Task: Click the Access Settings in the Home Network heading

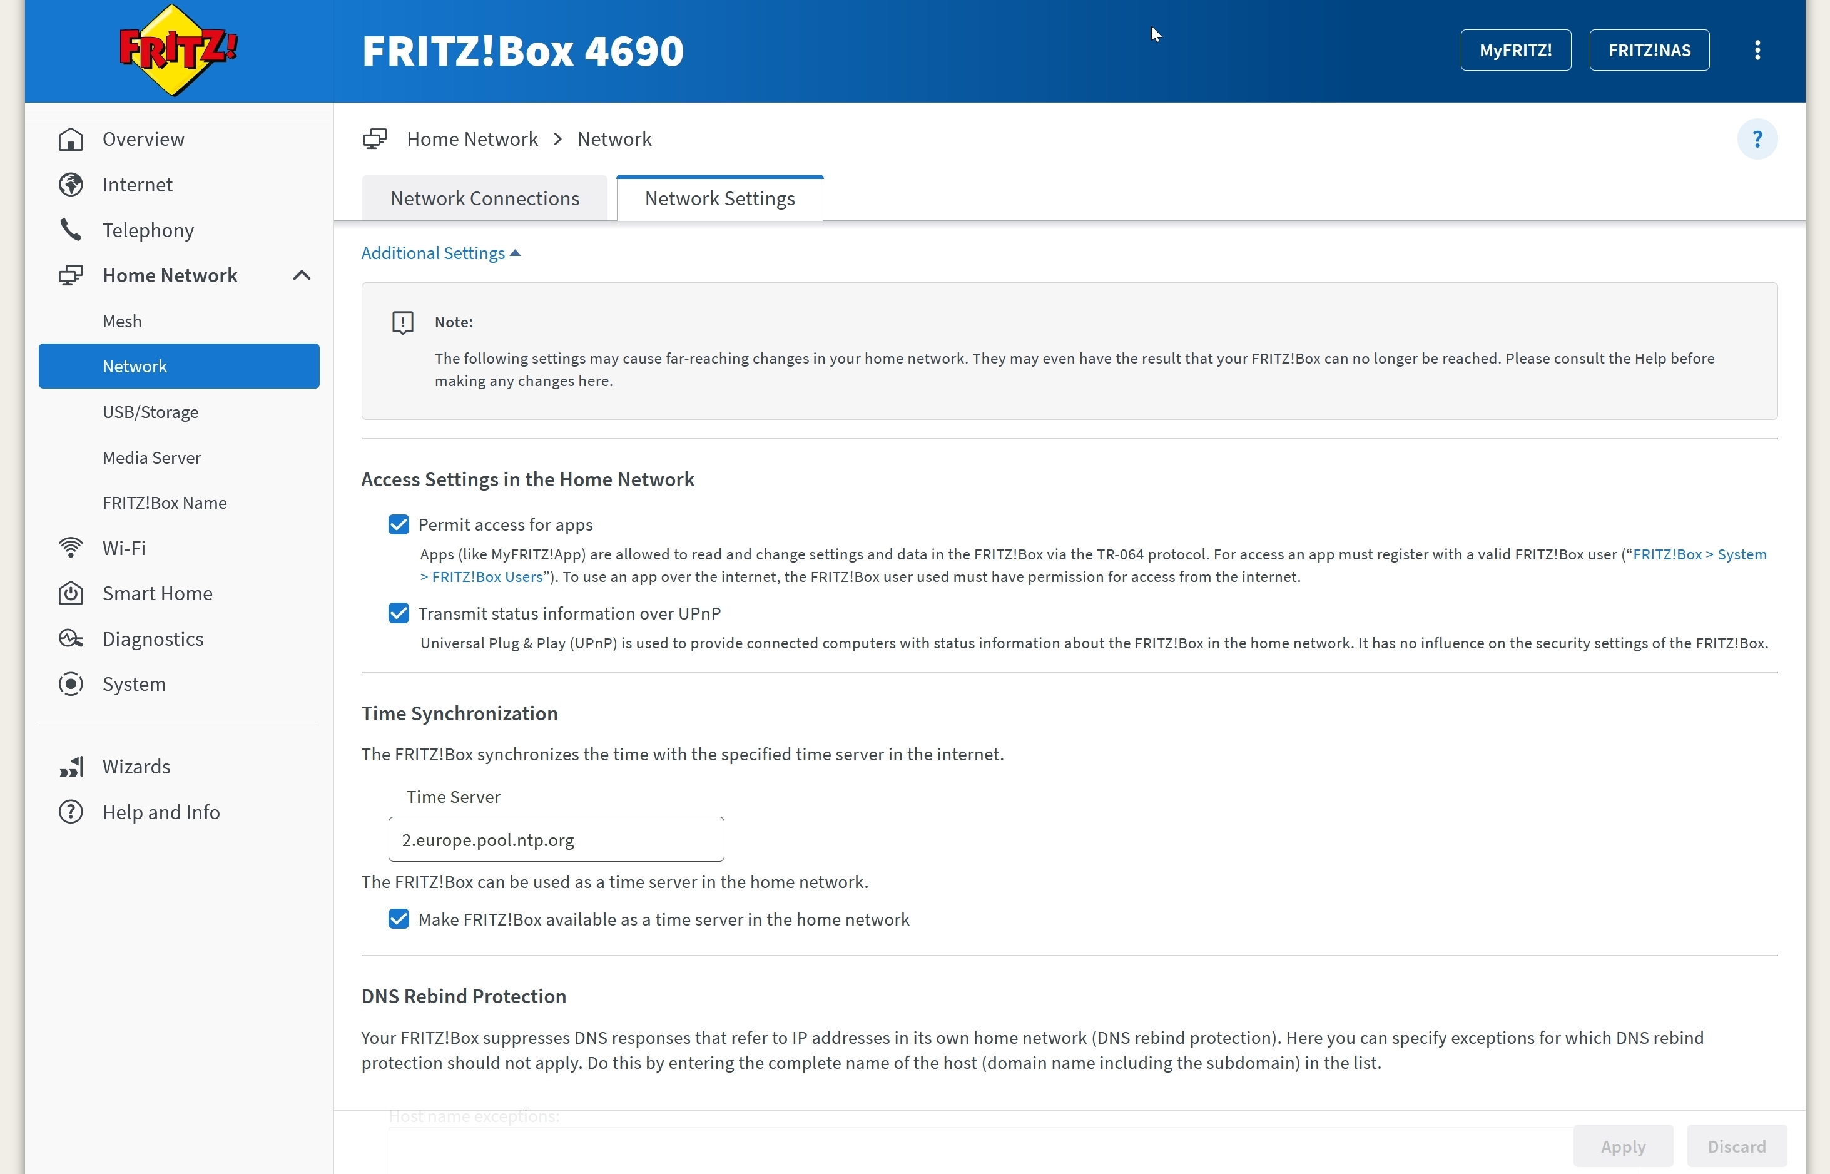Action: tap(527, 479)
